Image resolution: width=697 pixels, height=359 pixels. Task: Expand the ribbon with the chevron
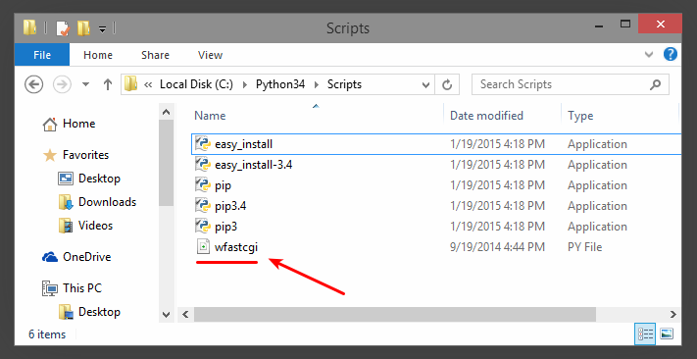(x=649, y=55)
